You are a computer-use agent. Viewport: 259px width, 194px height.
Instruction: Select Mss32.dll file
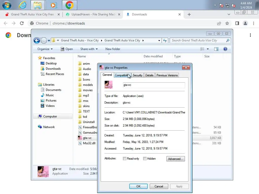tap(89, 143)
